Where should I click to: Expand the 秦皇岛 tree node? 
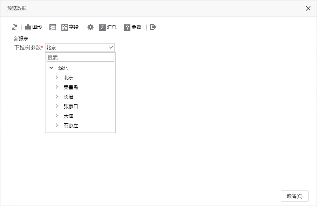coord(57,87)
